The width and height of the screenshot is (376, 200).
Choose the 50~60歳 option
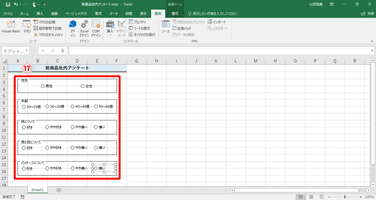click(103, 107)
